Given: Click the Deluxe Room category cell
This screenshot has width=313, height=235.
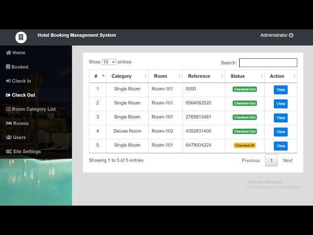Looking at the screenshot, I should tap(127, 131).
